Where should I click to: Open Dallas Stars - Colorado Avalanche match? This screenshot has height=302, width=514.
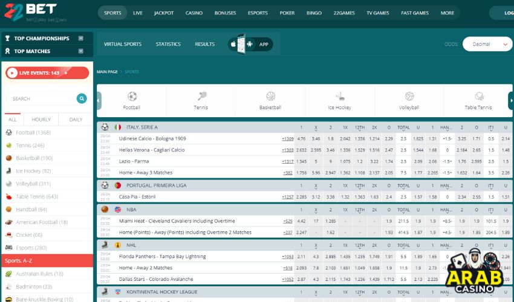(x=156, y=279)
